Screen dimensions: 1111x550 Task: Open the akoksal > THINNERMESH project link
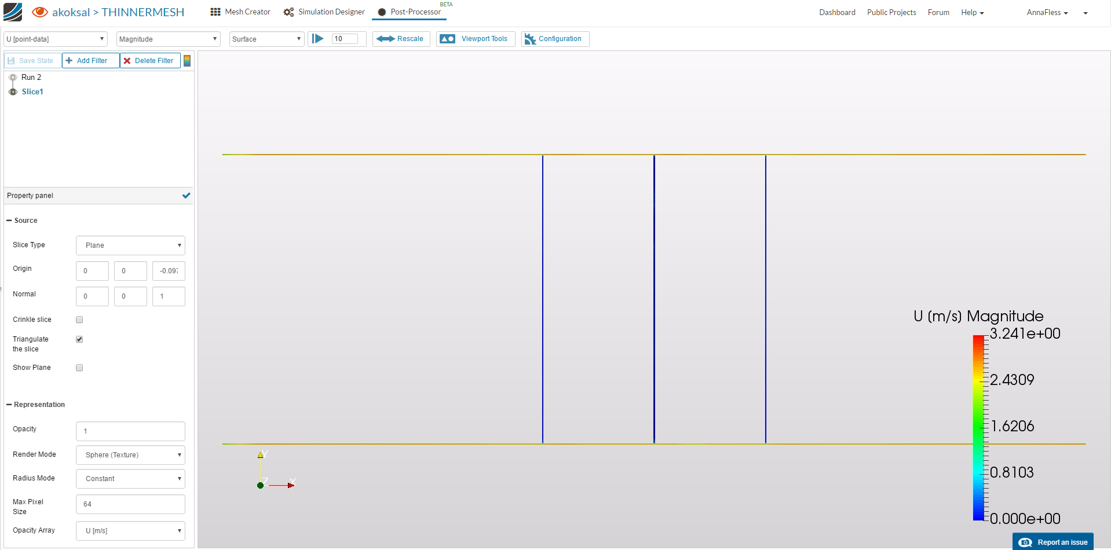click(x=118, y=12)
